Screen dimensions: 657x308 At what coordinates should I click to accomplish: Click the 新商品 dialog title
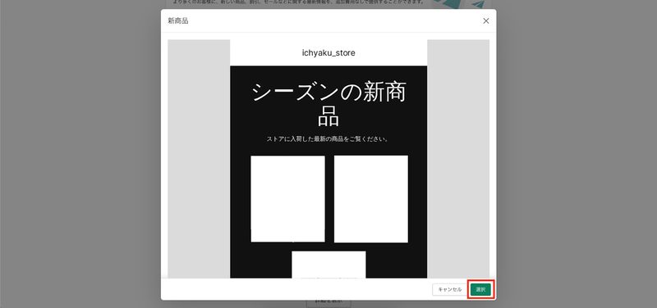coord(178,21)
